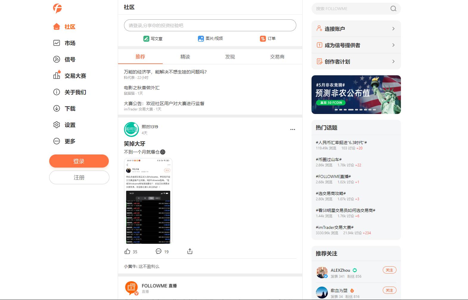
Task: Open the 电影之秋香做外汇 article link
Action: [142, 87]
